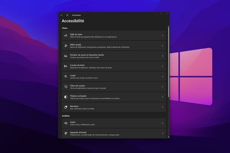Open the Effets visuels settings entry
Image resolution: width=230 pixels, height=153 pixels.
[x=114, y=45]
